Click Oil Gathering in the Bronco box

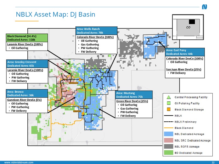point(20,104)
